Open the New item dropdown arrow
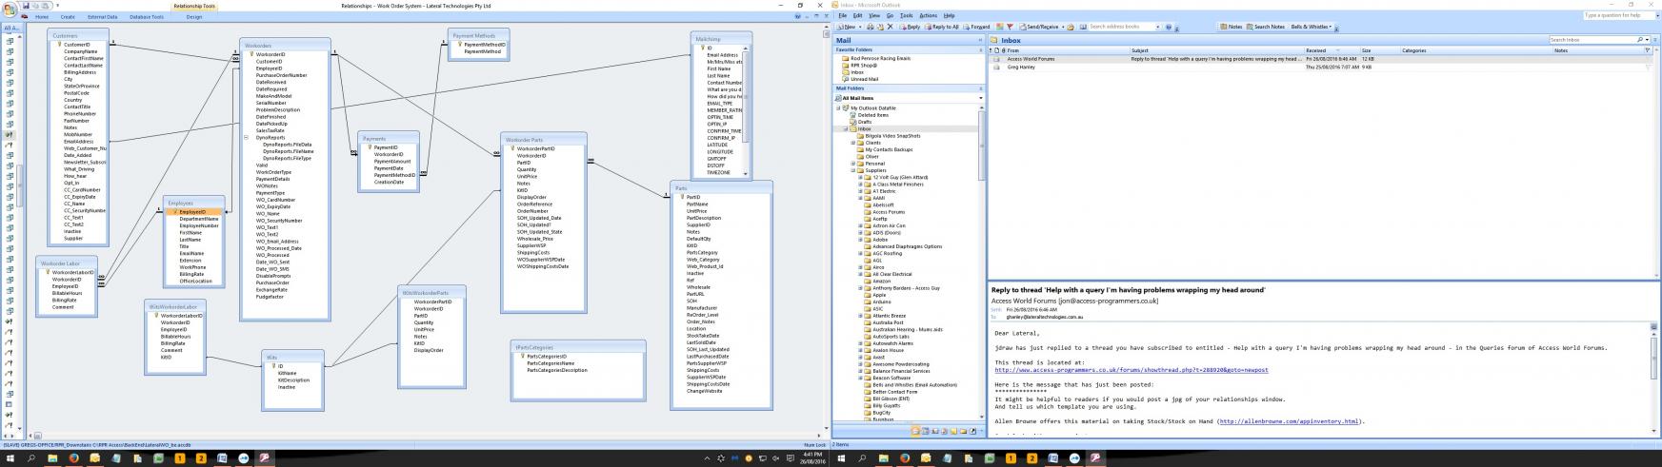Image resolution: width=1662 pixels, height=467 pixels. click(x=860, y=27)
